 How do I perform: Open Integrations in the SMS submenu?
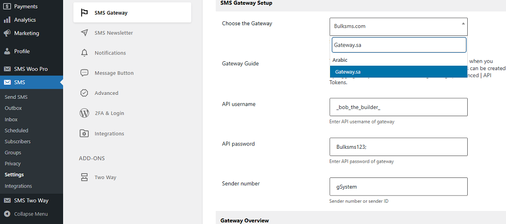(x=19, y=186)
